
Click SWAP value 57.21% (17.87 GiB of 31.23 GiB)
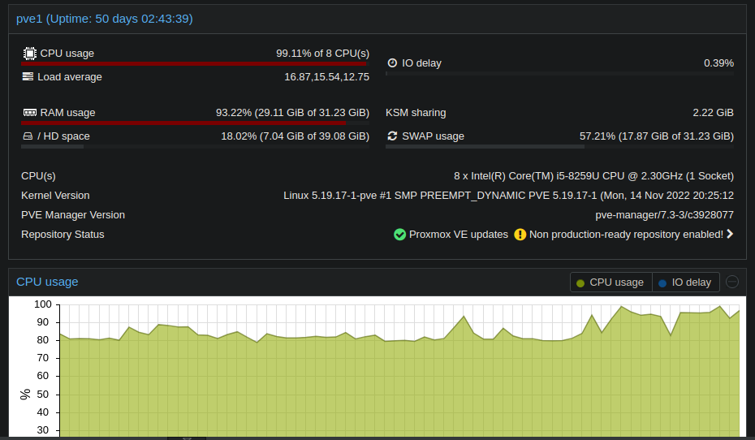click(x=656, y=136)
